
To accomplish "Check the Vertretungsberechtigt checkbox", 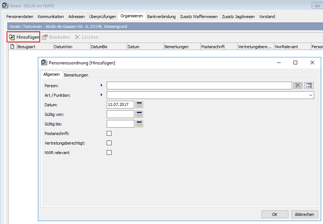I will coord(109,143).
